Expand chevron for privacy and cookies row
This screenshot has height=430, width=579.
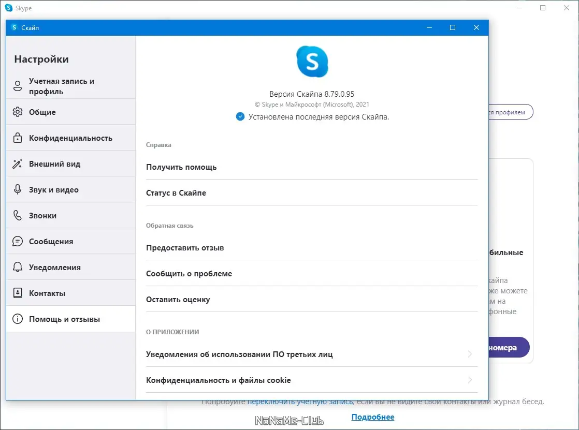pyautogui.click(x=470, y=380)
